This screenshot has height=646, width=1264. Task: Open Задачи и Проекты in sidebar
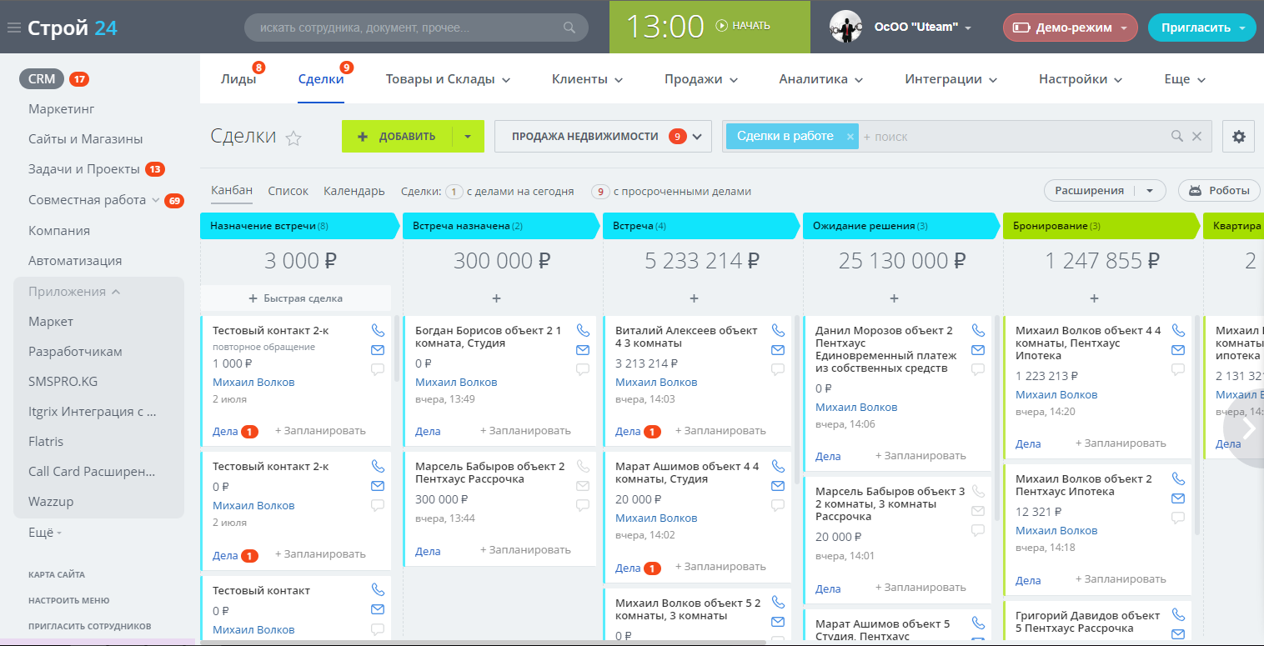pos(84,169)
